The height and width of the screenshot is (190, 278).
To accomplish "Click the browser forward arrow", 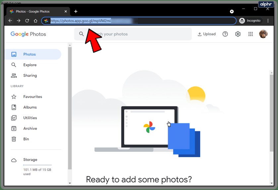I will tap(19, 21).
